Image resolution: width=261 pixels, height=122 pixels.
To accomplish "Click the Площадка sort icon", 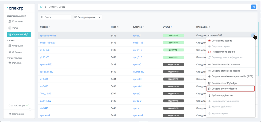I will tap(209, 27).
